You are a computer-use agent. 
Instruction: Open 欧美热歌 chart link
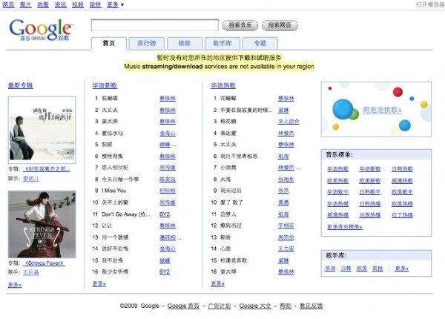(337, 181)
